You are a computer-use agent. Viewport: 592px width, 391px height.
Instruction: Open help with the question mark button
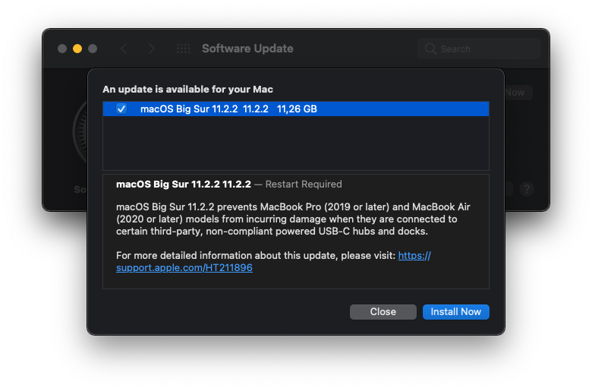click(527, 189)
